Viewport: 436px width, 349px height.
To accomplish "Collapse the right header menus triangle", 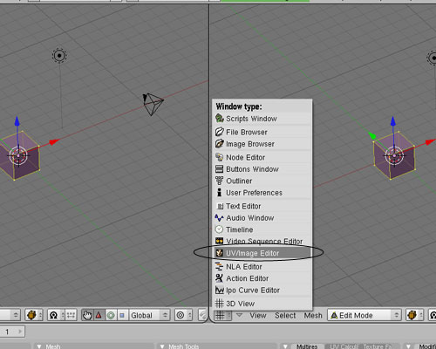I will click(x=239, y=315).
